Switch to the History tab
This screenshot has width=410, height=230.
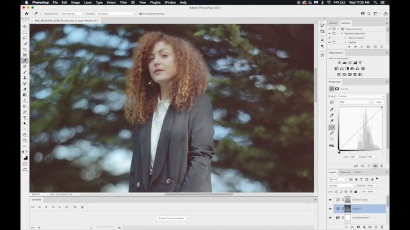tap(333, 23)
